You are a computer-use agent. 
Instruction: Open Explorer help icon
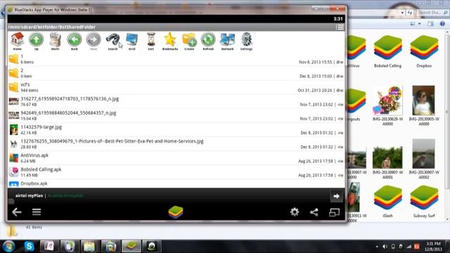click(x=442, y=24)
